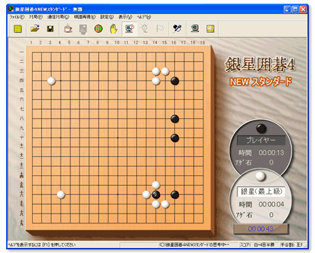Click the marked last-move black stone at 14-十六
Image resolution: width=315 pixels, height=253 pixels.
click(156, 194)
